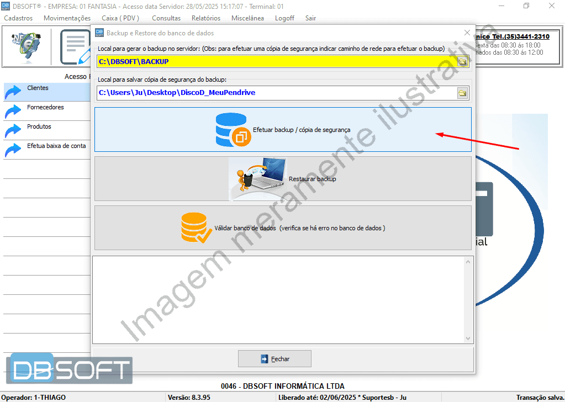
Task: Open the folder browser for server backup path
Action: click(x=463, y=61)
